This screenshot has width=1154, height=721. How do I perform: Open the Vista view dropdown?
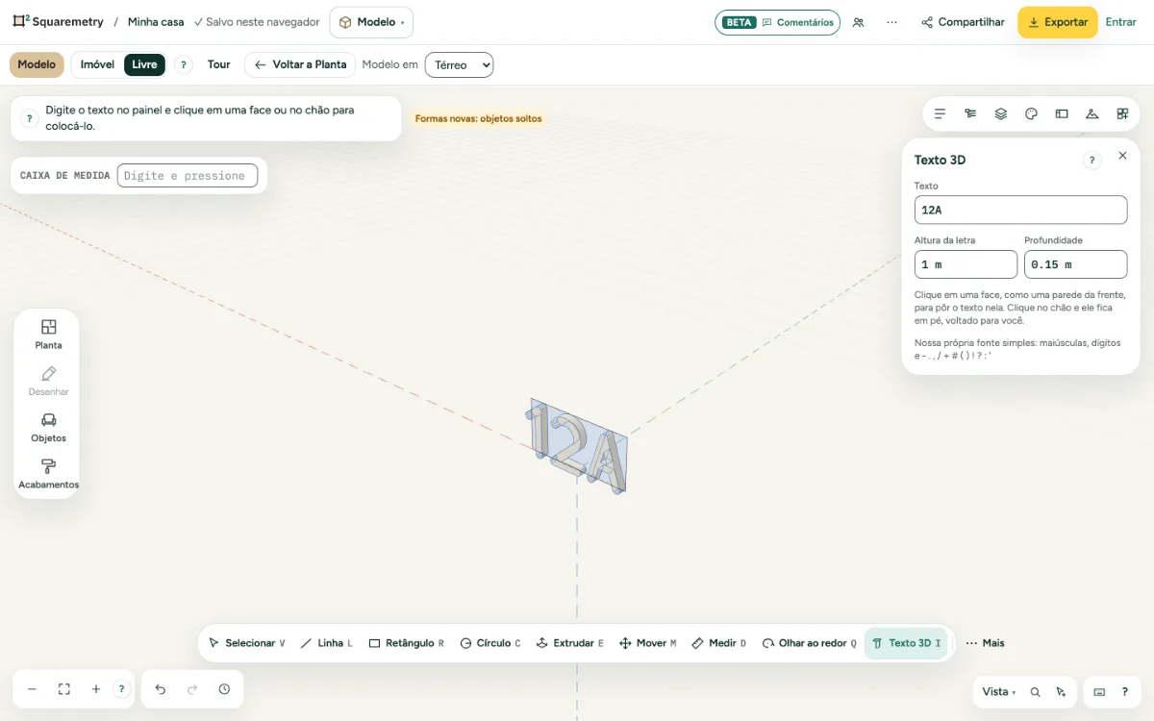999,692
